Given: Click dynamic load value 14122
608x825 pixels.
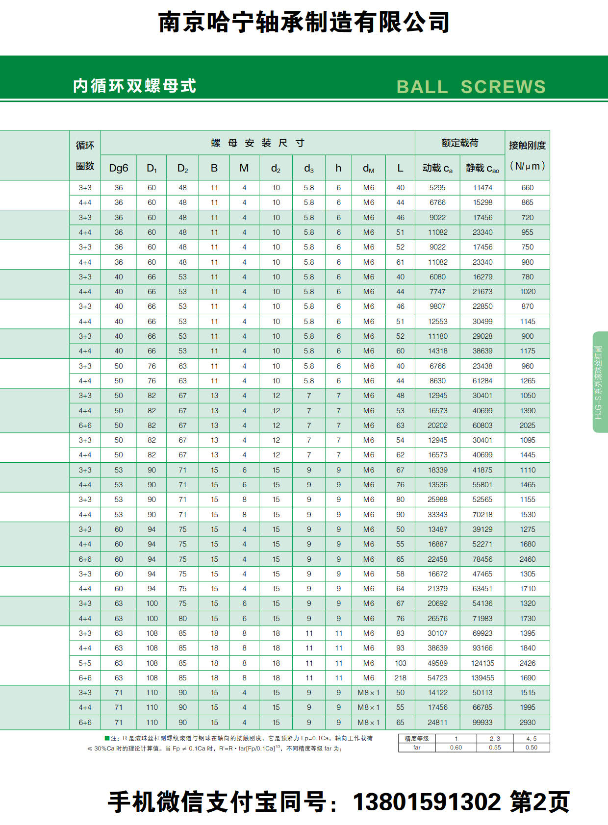Looking at the screenshot, I should pos(437,693).
